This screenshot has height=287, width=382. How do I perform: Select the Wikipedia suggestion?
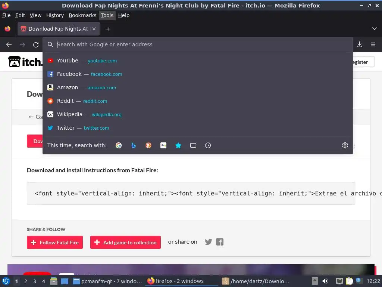click(x=198, y=114)
